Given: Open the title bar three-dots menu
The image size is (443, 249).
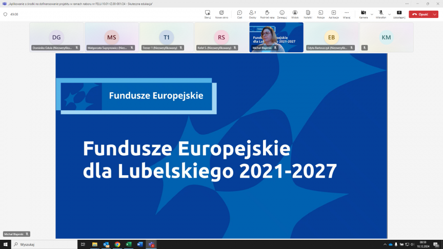Looking at the screenshot, I should pos(407,4).
